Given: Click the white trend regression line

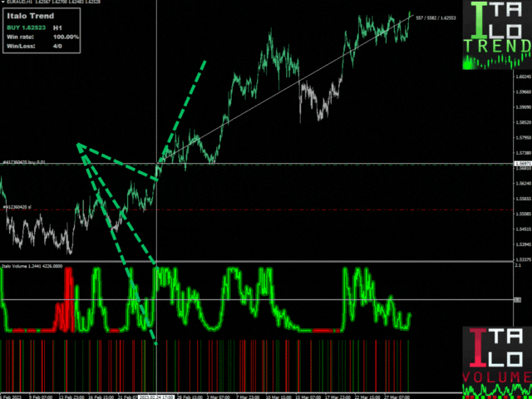Looking at the screenshot, I should point(274,101).
